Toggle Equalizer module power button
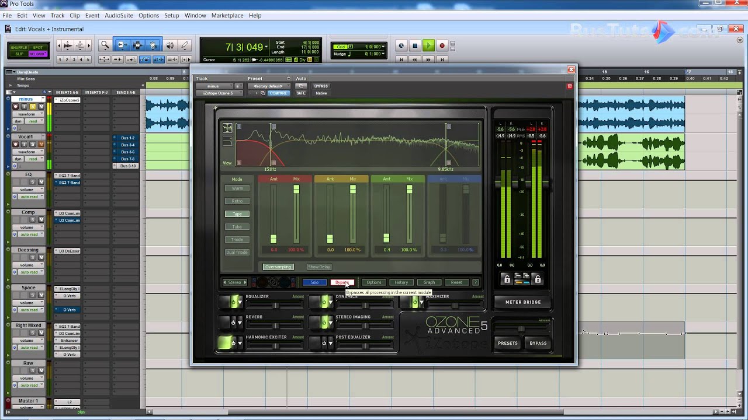Screen dimensions: 748x420 (233, 302)
